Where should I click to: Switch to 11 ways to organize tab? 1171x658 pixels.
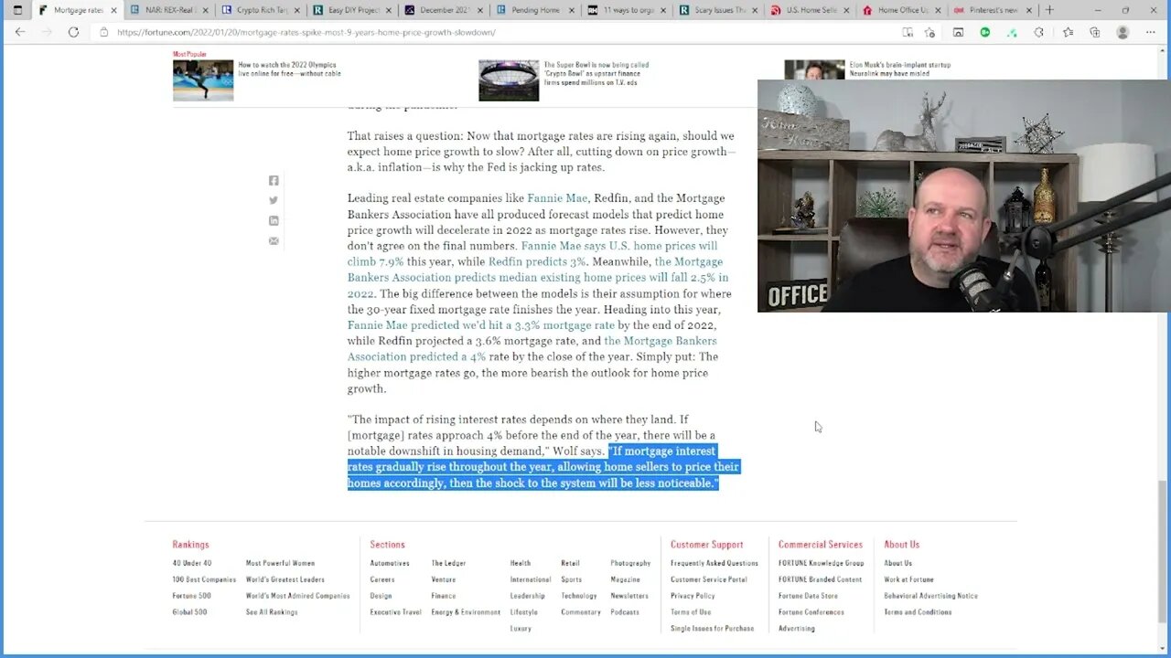point(626,10)
